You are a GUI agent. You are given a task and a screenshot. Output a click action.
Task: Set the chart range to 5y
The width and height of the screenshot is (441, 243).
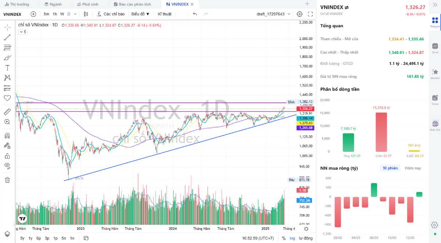[22, 238]
